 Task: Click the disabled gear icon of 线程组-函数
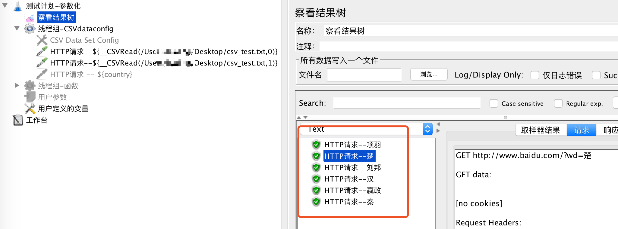30,86
